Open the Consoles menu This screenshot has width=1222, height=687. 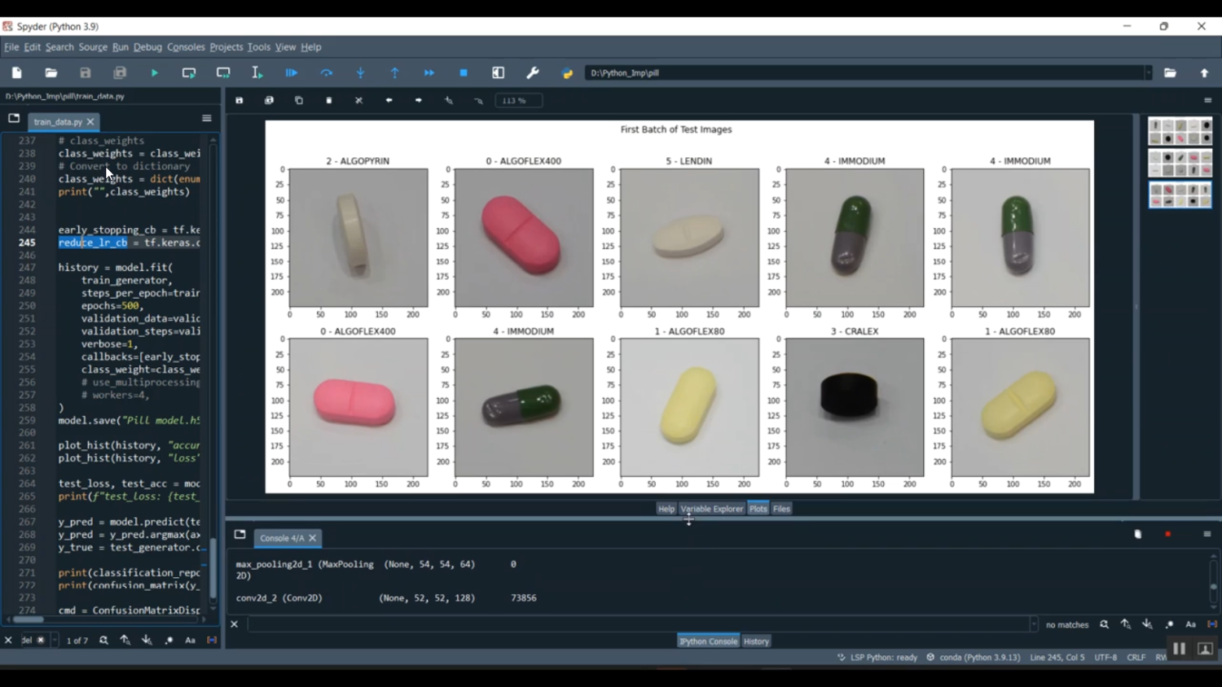tap(186, 46)
